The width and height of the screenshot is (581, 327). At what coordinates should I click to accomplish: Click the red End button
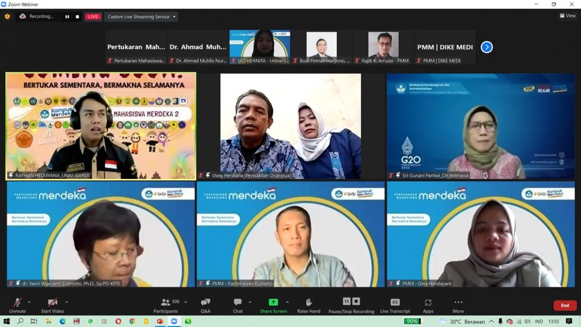[x=565, y=305]
